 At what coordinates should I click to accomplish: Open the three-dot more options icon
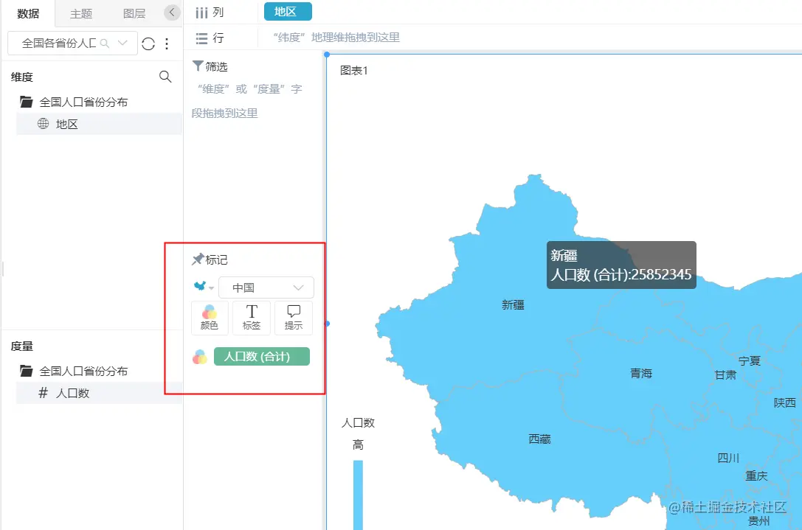click(x=166, y=43)
